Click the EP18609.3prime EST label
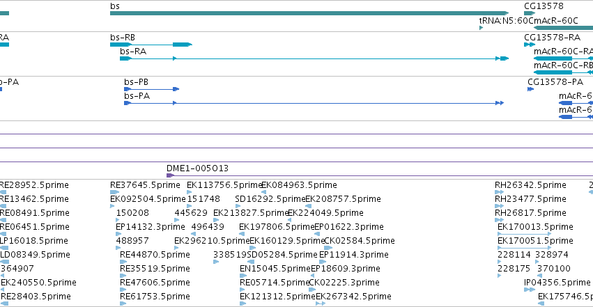593x307 pixels. pyautogui.click(x=346, y=269)
